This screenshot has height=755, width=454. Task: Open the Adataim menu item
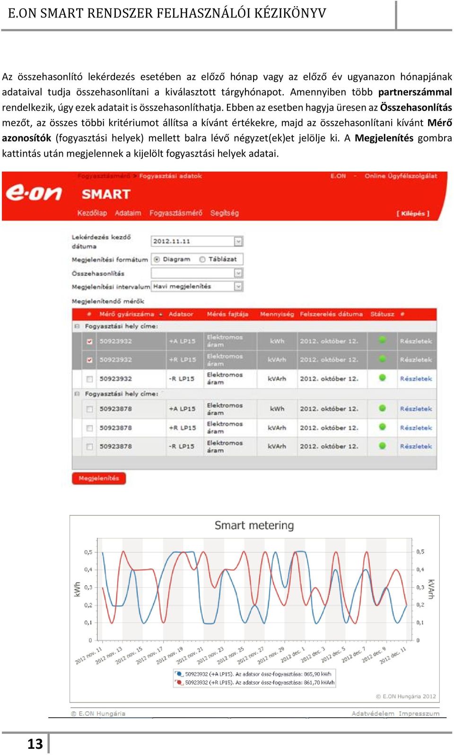pyautogui.click(x=128, y=213)
